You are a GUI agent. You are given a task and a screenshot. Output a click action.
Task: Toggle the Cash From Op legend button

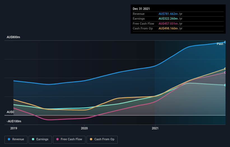(102, 139)
